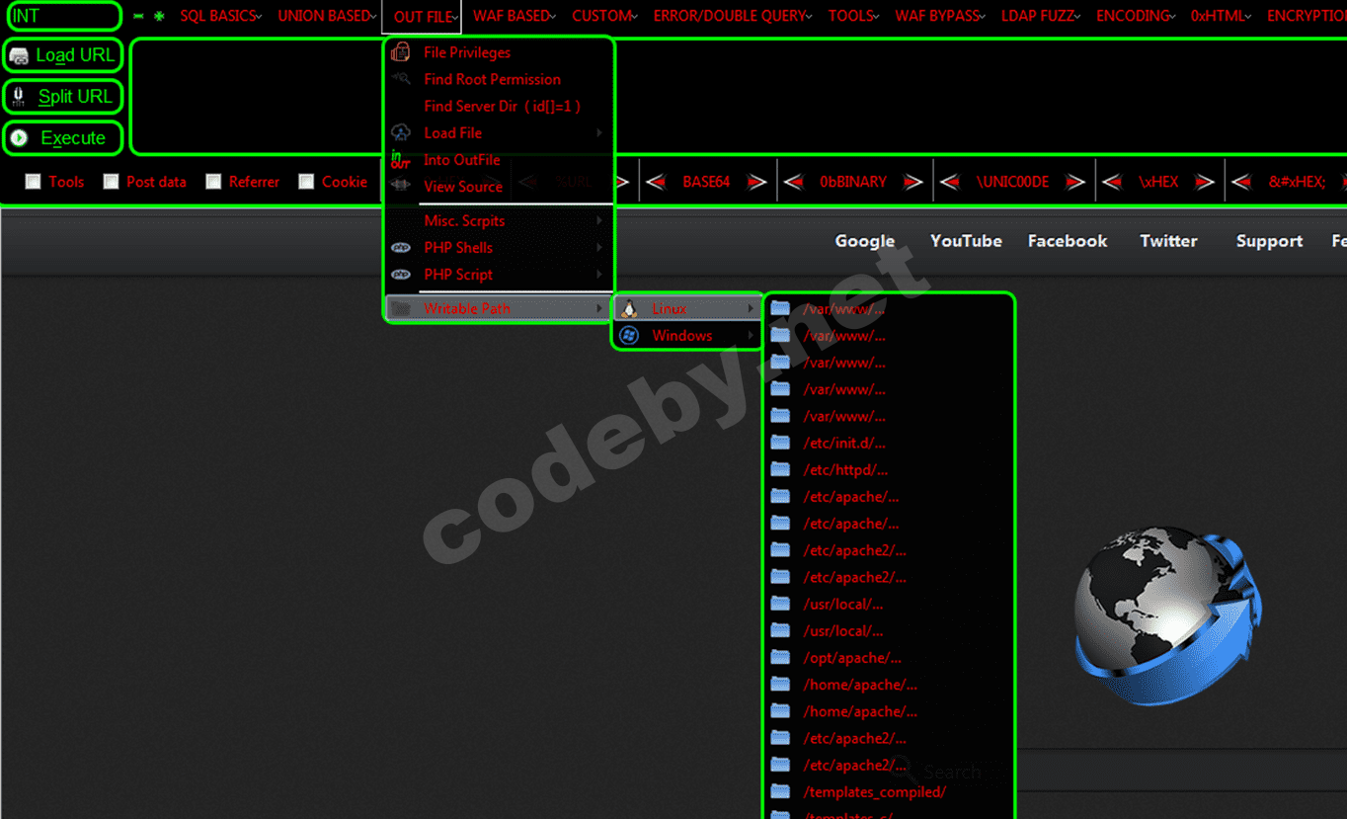Expand the WAF BYPASS dropdown

point(941,16)
